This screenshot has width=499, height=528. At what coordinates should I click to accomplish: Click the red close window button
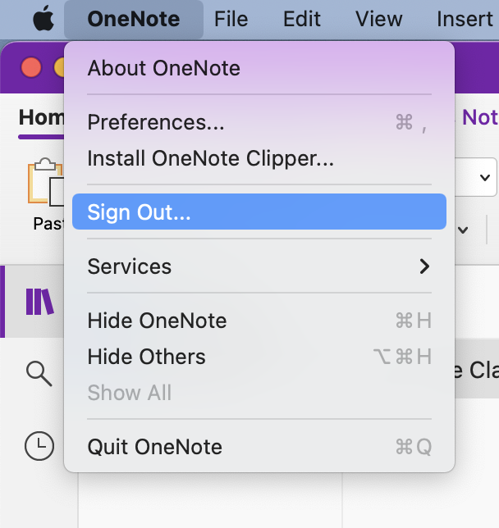(31, 67)
